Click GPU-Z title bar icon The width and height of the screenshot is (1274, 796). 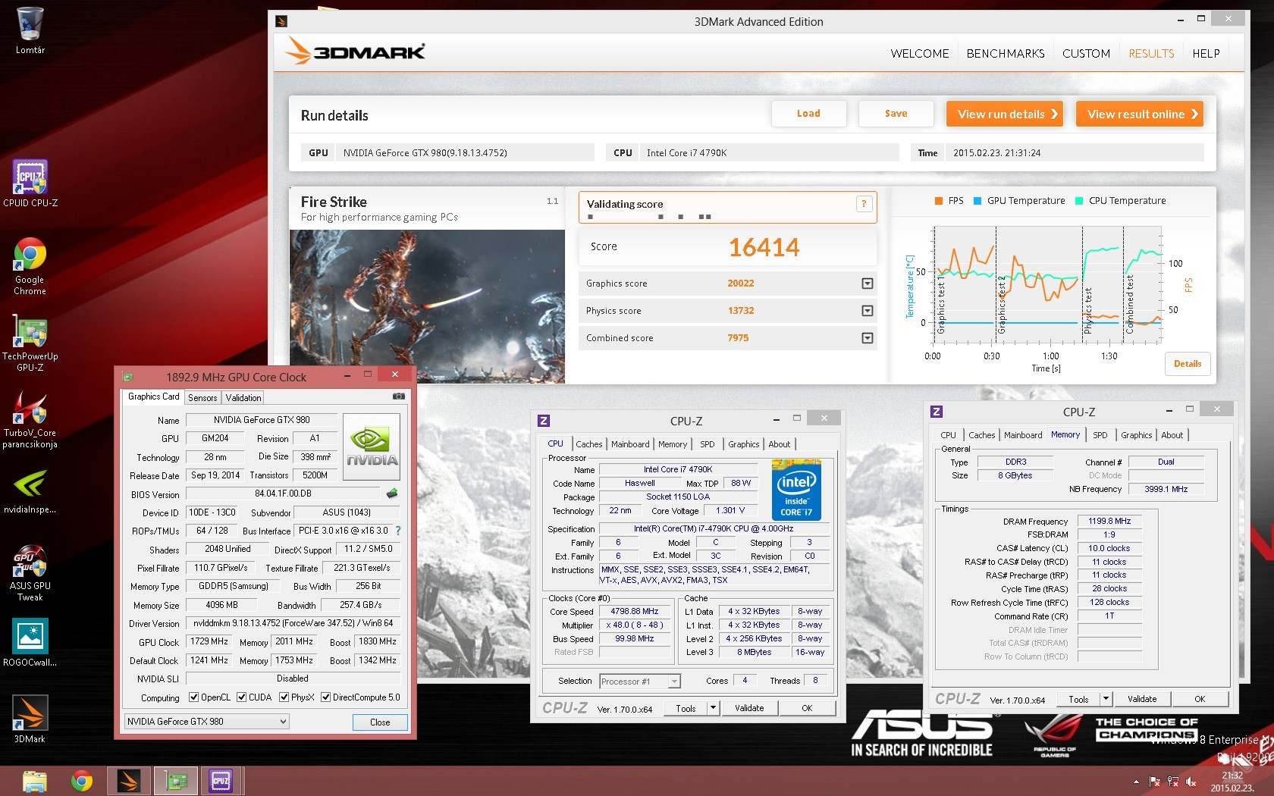tap(128, 377)
